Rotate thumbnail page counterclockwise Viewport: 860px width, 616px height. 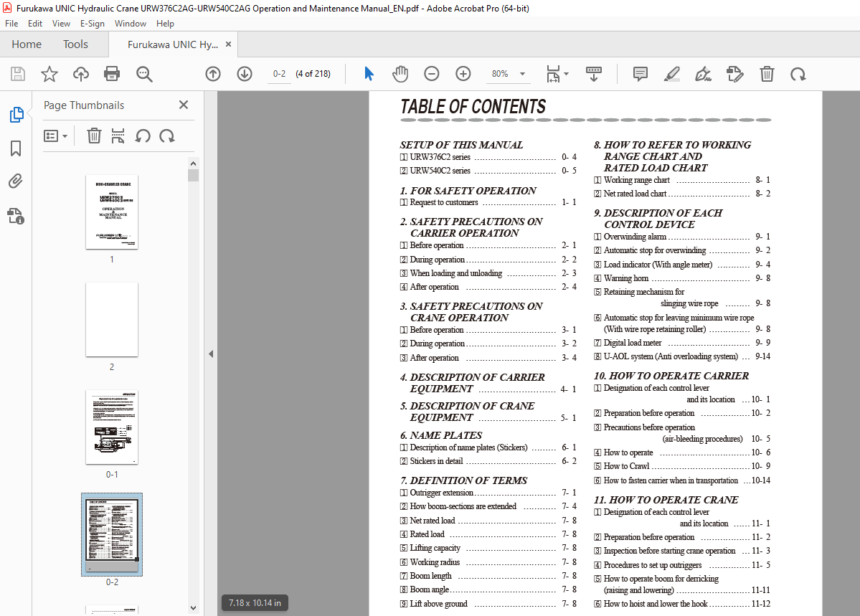(x=143, y=136)
